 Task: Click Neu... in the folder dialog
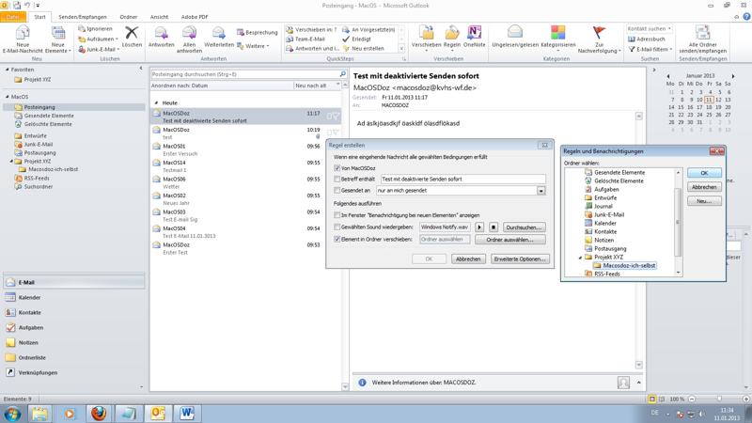(x=704, y=201)
